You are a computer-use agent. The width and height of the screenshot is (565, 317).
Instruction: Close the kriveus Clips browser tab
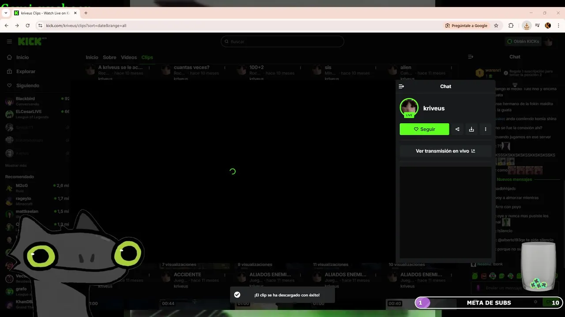75,13
